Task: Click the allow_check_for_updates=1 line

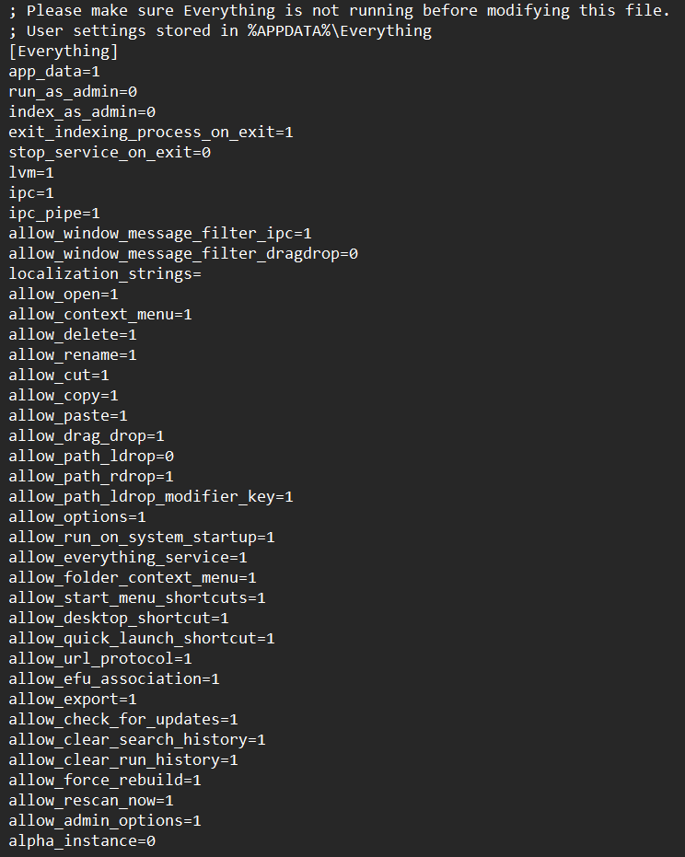Action: pos(123,719)
